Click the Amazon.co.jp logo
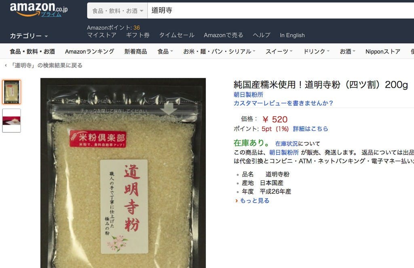414x268 pixels. (x=38, y=10)
